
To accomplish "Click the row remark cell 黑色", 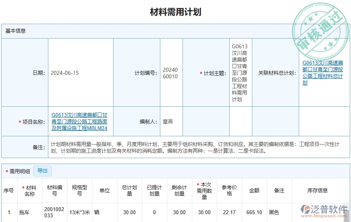I will coord(274,212).
